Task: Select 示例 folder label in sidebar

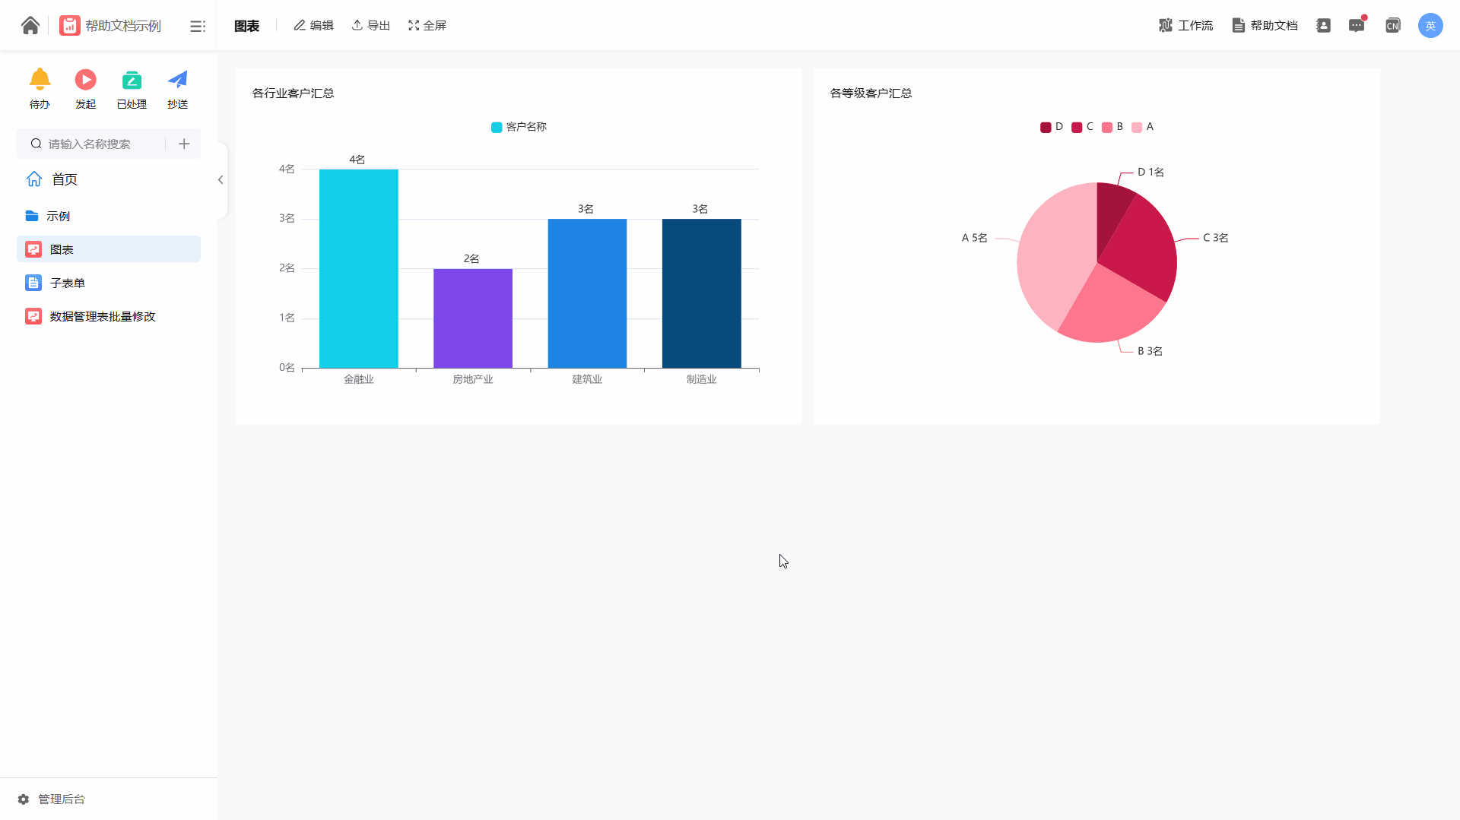Action: point(59,217)
